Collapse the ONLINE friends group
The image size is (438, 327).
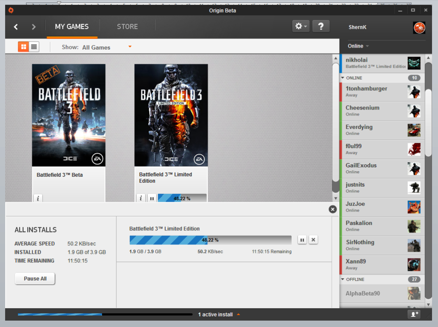[343, 78]
